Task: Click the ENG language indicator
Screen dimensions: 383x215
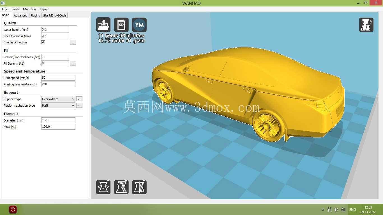Action: (x=352, y=209)
